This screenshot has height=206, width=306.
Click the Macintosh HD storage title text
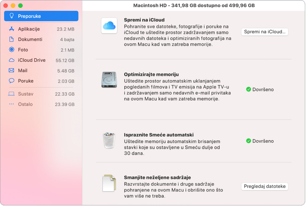click(194, 5)
